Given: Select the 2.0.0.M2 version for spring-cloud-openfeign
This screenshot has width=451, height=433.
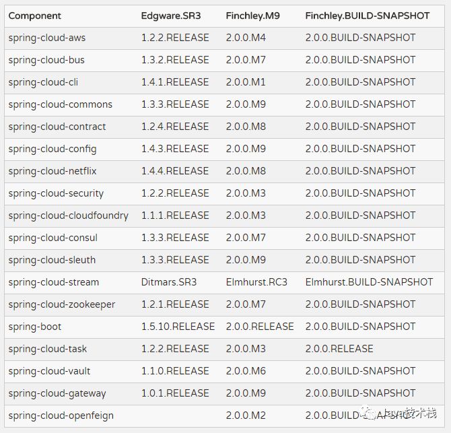Looking at the screenshot, I should pos(246,415).
